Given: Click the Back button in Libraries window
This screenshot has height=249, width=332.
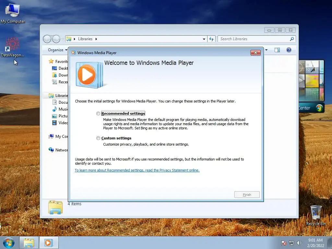Looking at the screenshot, I should 47,39.
